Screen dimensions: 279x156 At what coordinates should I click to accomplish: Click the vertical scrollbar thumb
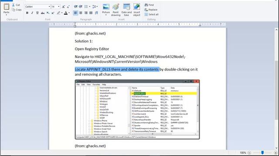click(276, 91)
